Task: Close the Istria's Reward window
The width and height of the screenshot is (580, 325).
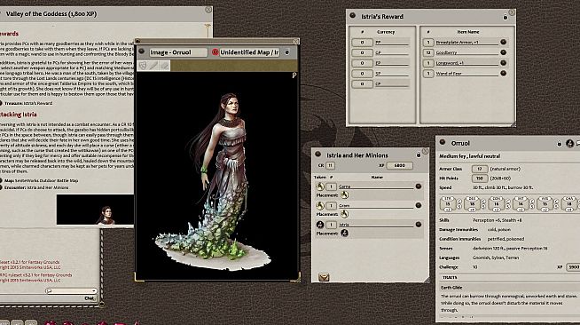Action: point(512,12)
